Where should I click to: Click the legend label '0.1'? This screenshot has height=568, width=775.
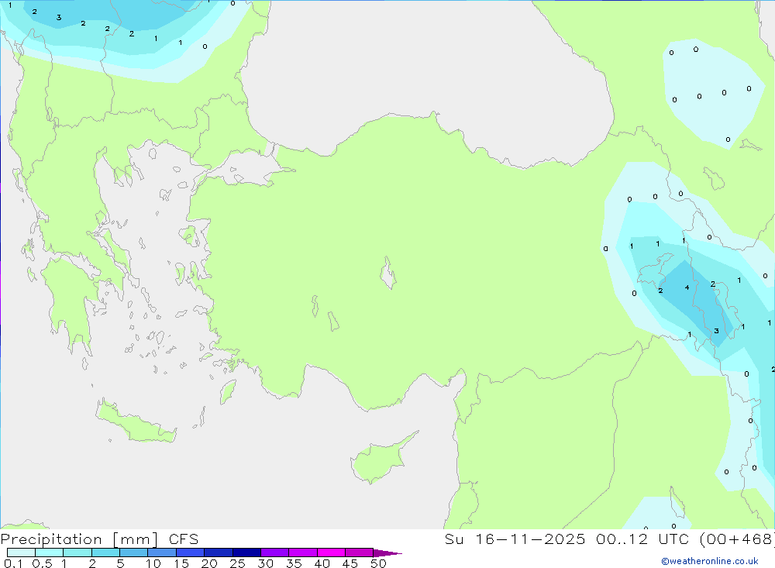(13, 563)
